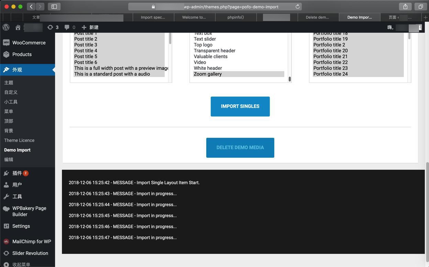Open the WooCommerce menu
The image size is (429, 267).
(27, 43)
